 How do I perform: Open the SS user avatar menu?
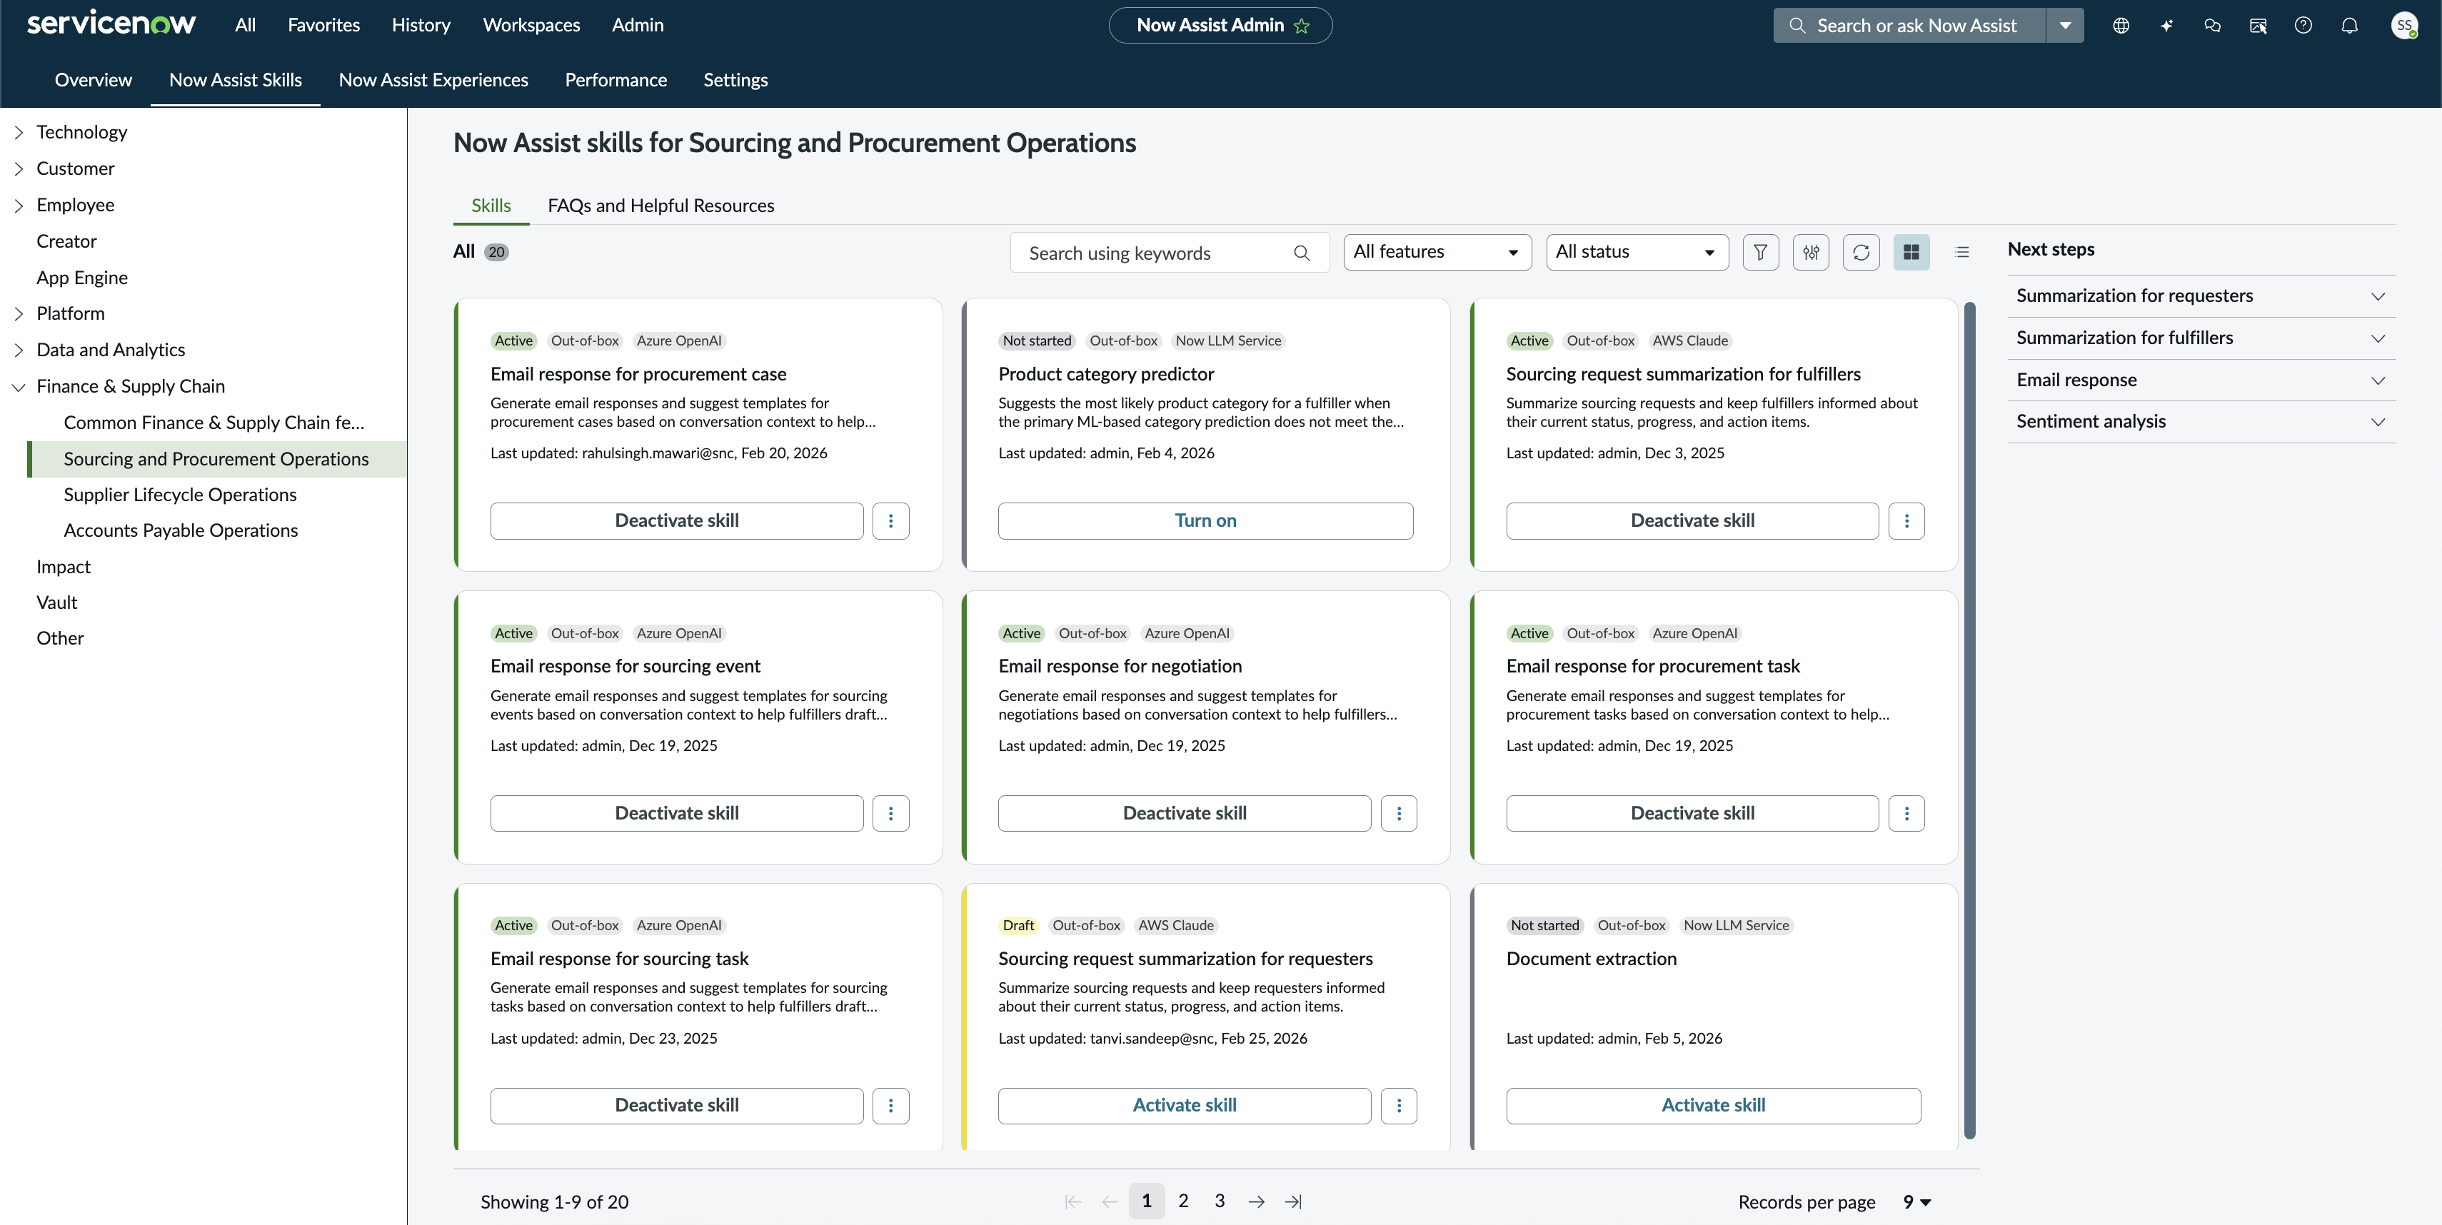tap(2403, 26)
